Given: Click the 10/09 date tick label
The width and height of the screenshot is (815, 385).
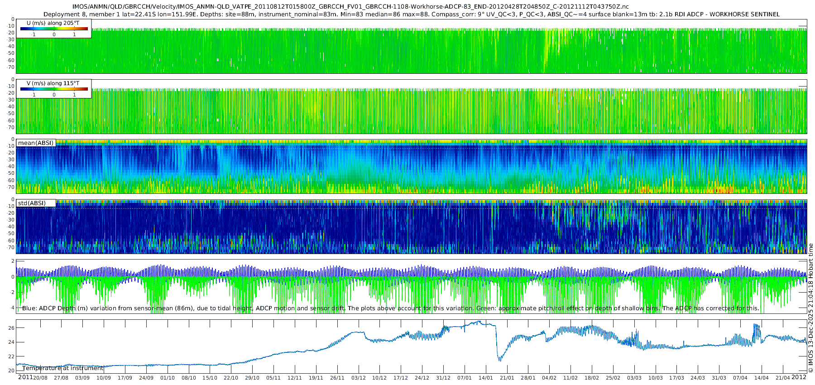Looking at the screenshot, I should coord(103,378).
